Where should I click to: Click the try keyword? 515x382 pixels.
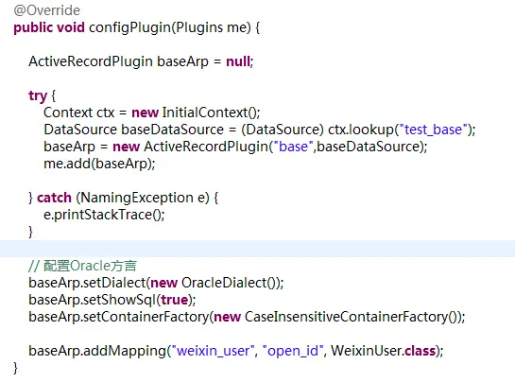38,96
